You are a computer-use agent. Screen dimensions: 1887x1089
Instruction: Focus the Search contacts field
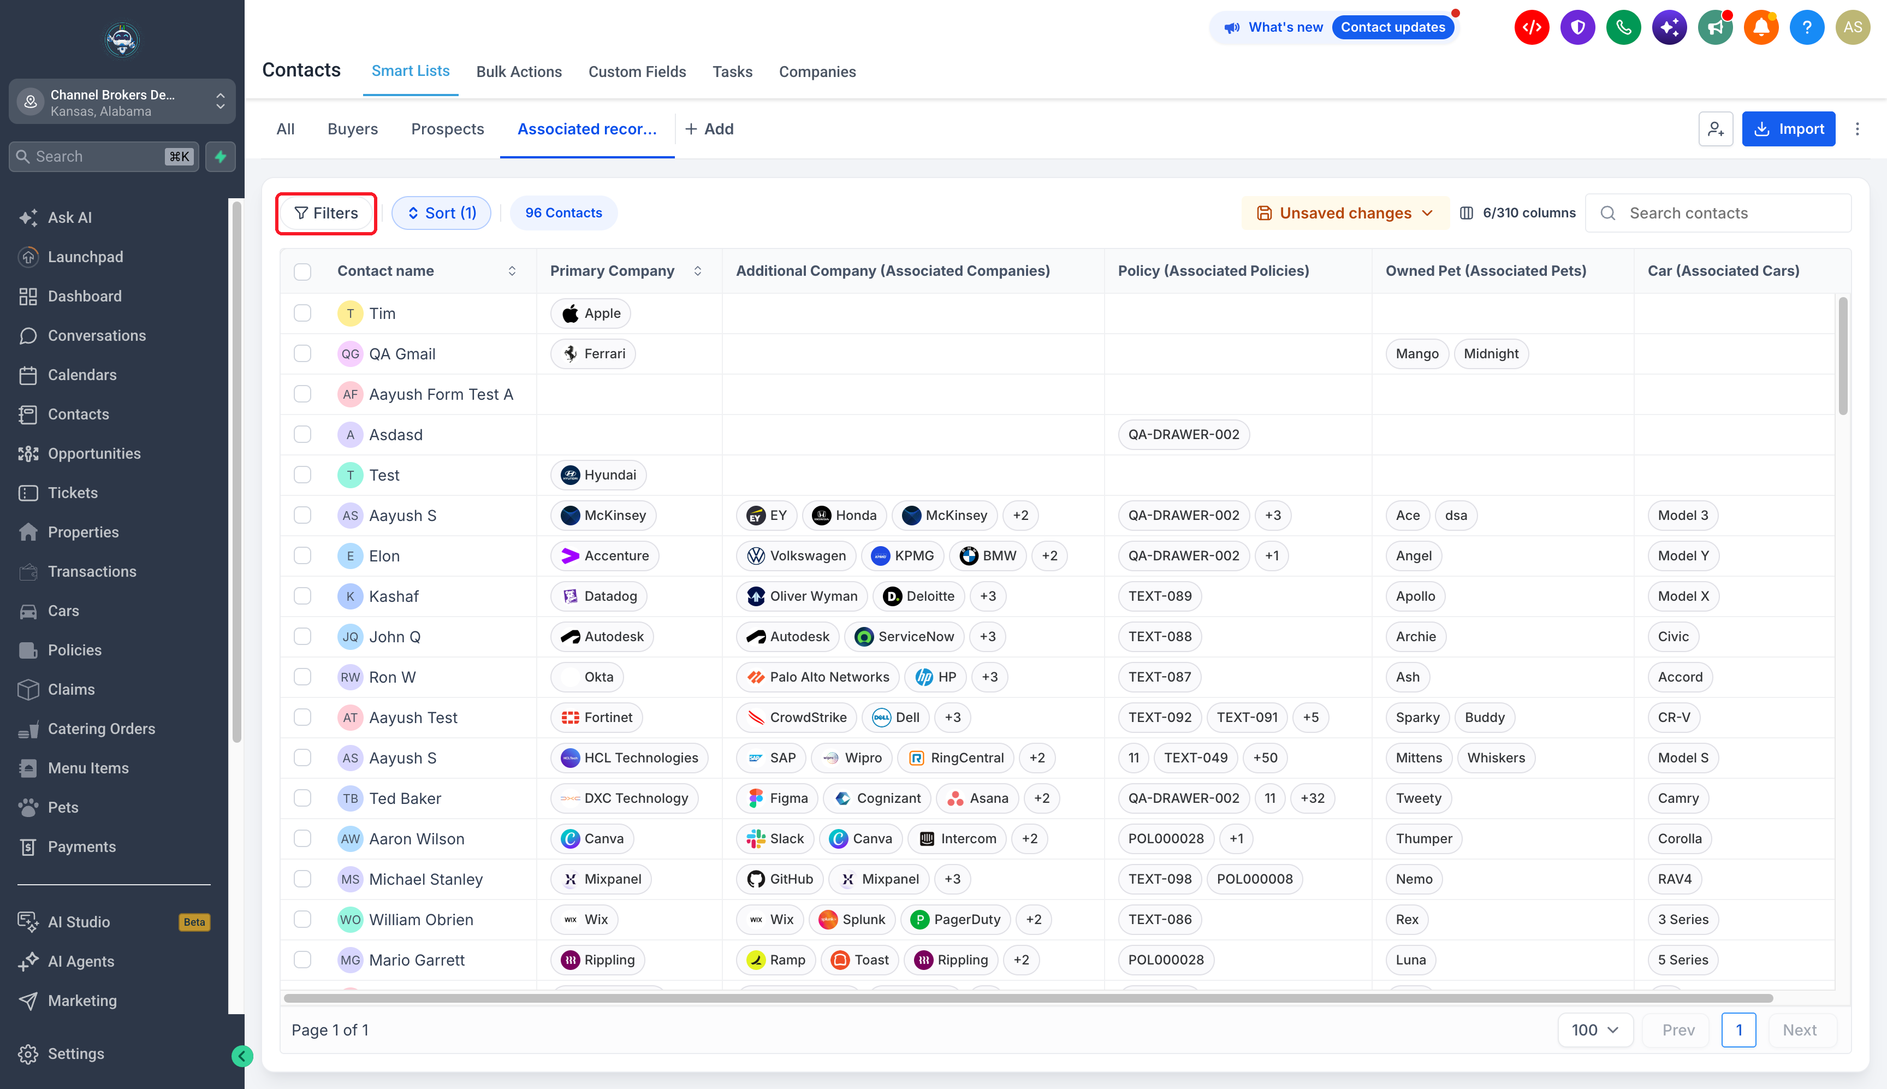coord(1718,213)
